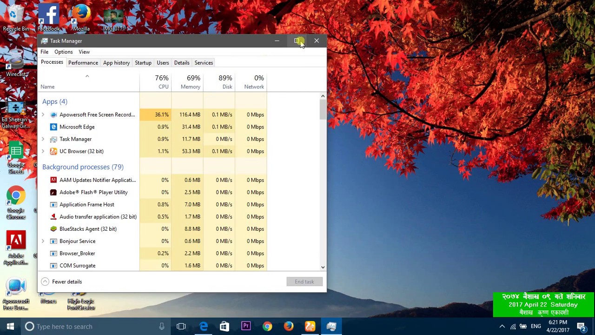Sort processes by Memory column
595x335 pixels.
click(187, 82)
